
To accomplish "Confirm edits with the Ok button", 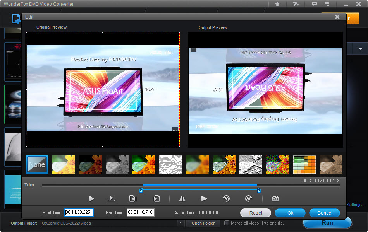I will (x=290, y=213).
